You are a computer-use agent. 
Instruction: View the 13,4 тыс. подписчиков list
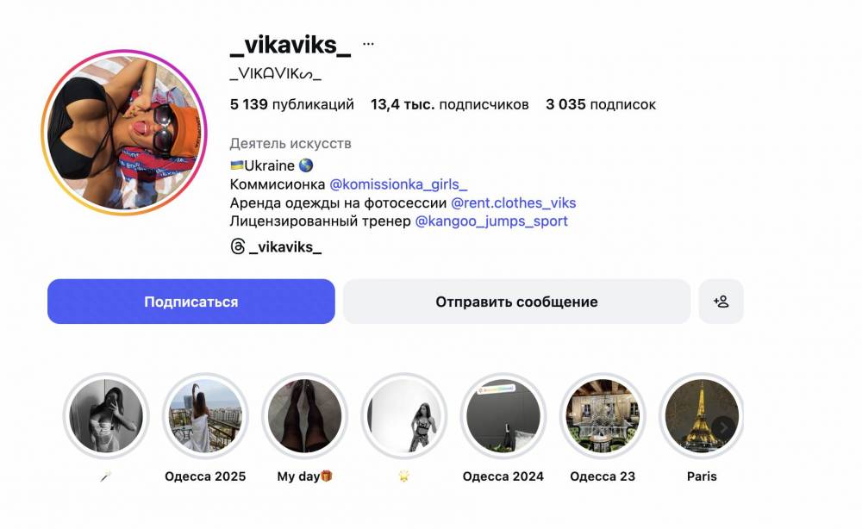(450, 104)
